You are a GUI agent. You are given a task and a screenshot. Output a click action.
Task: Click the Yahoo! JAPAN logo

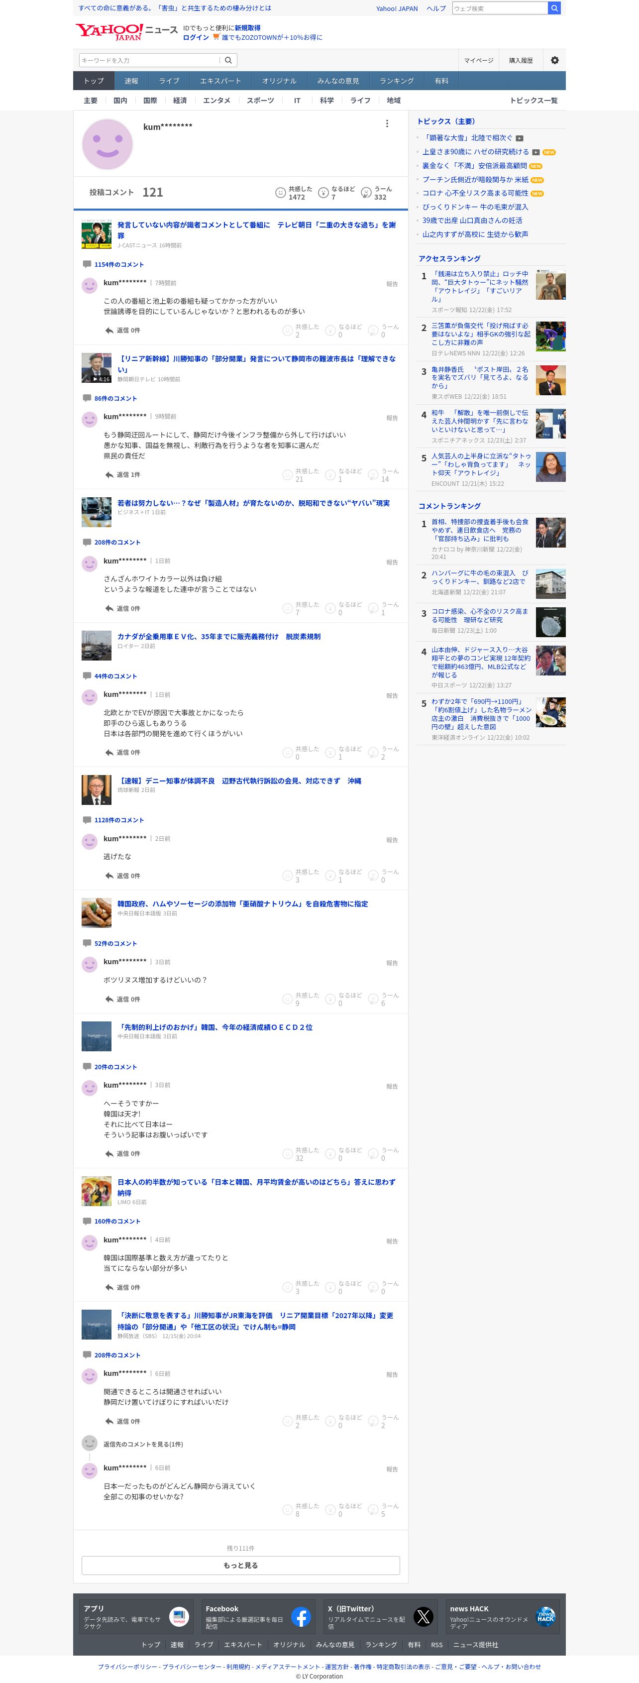pos(108,31)
